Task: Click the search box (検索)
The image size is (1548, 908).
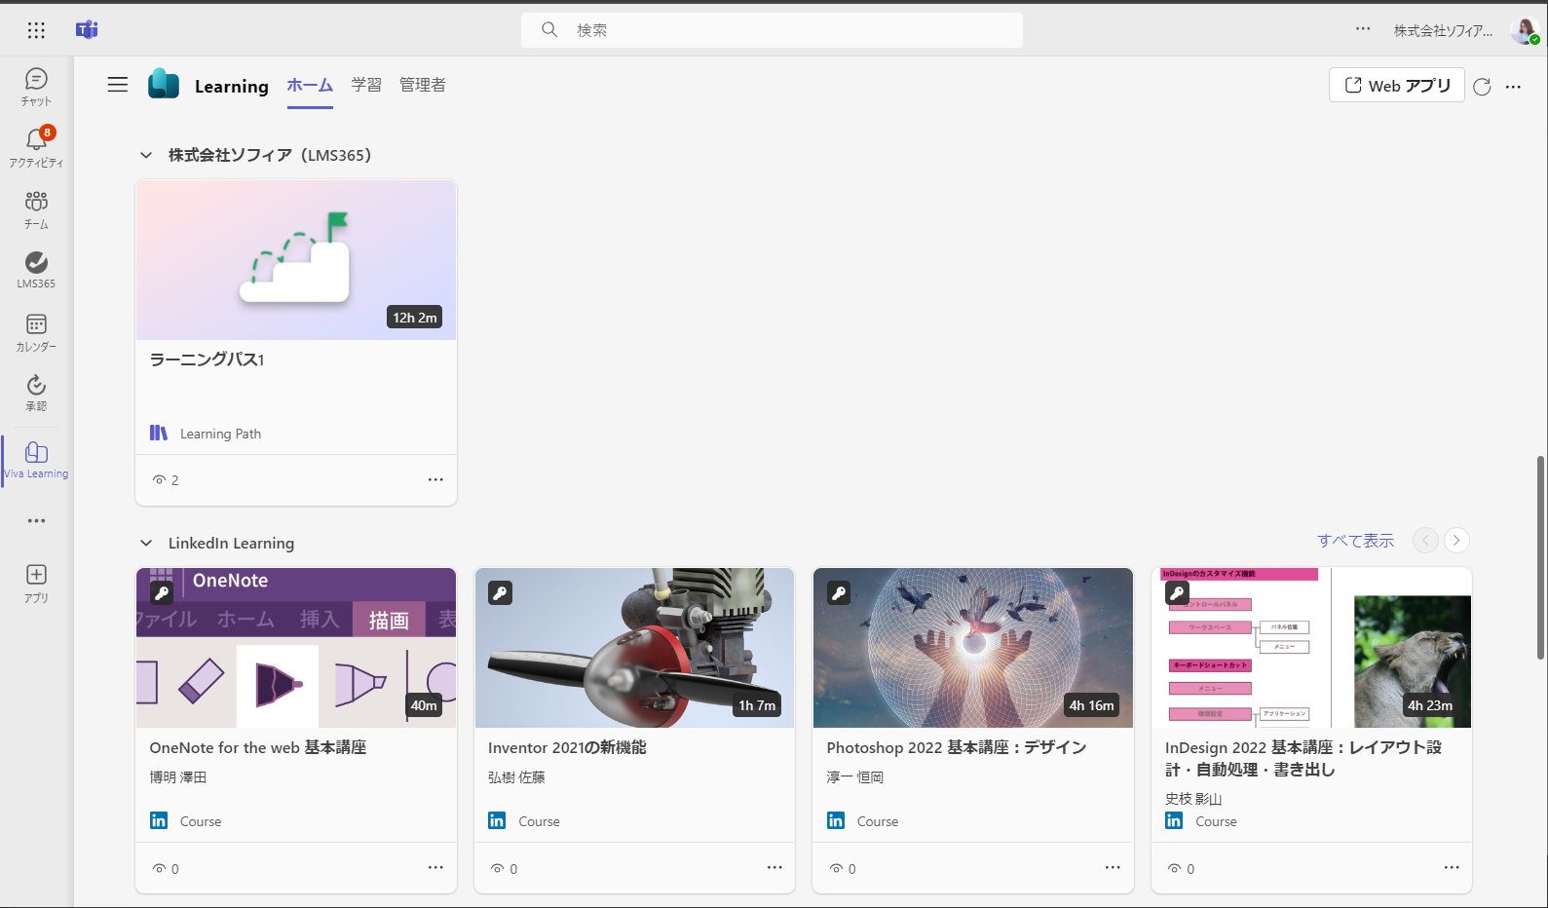Action: click(x=772, y=30)
